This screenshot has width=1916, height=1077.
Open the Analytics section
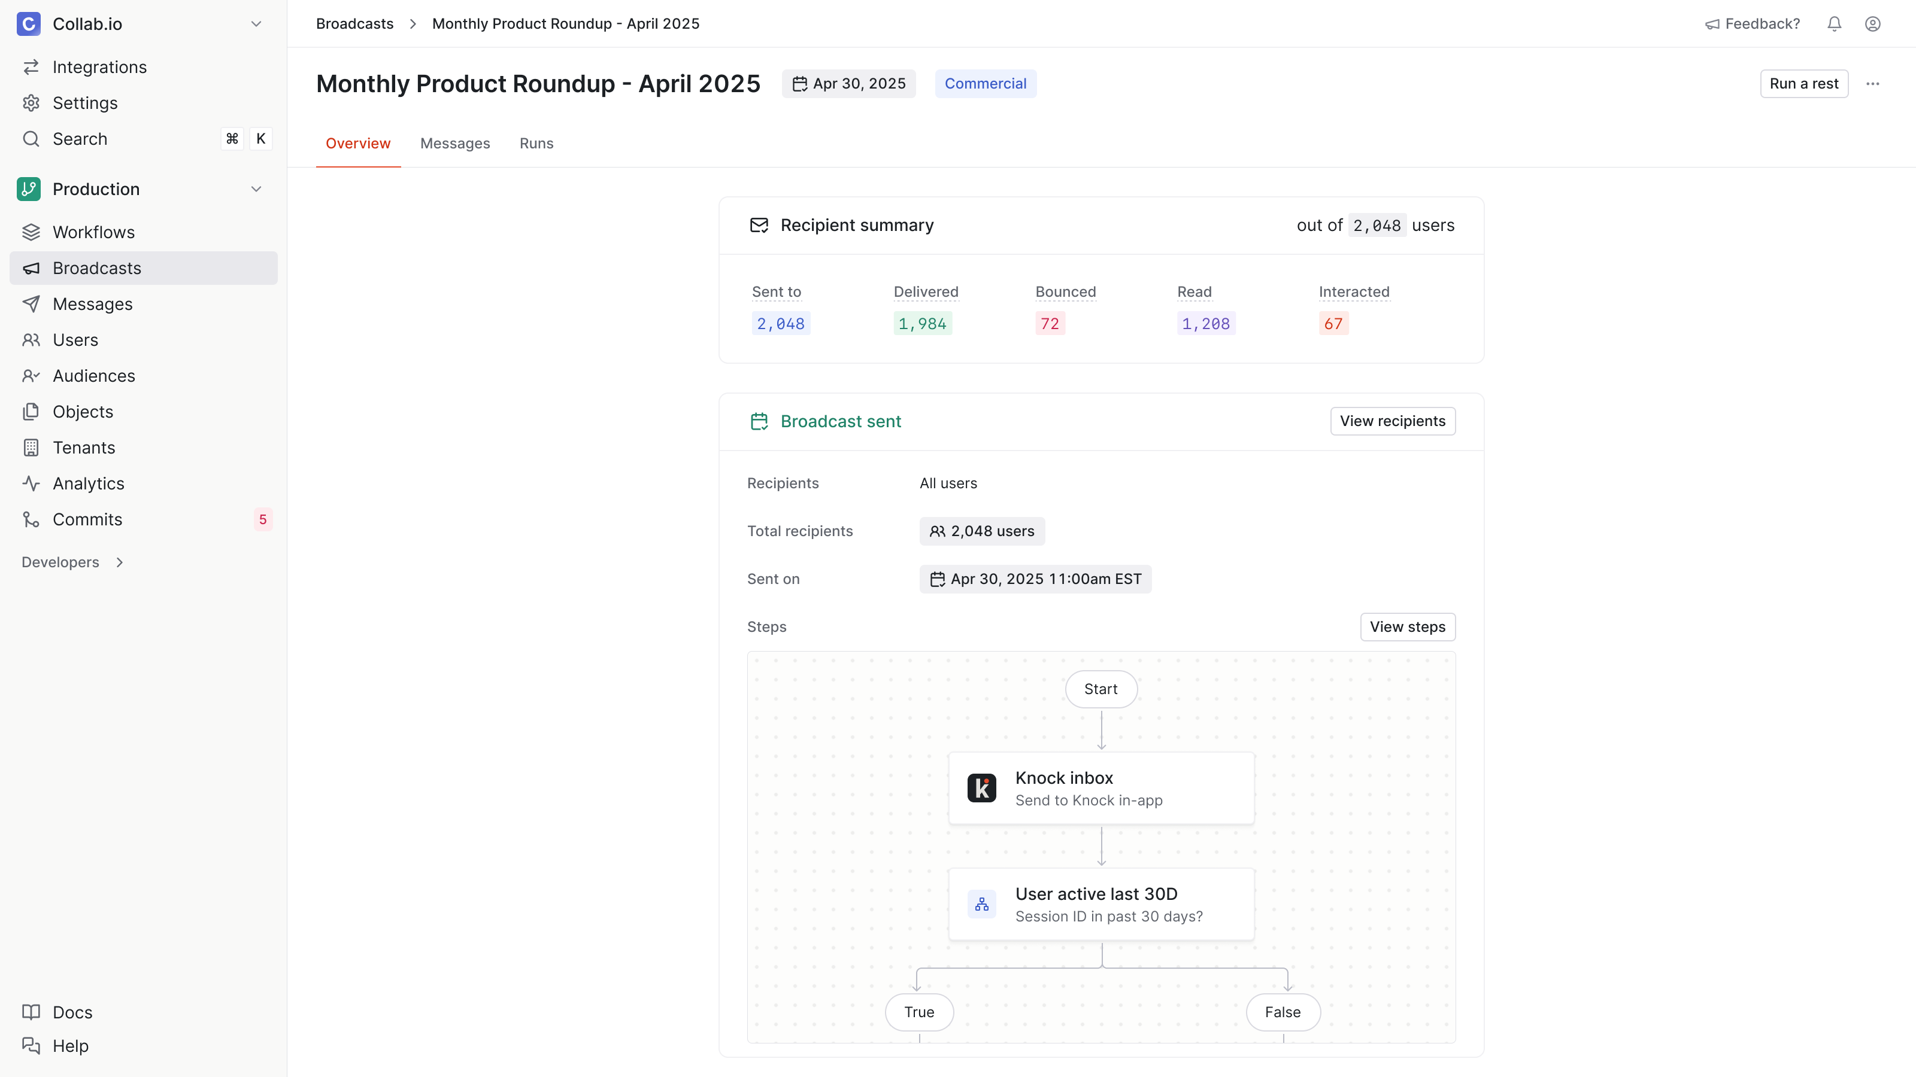(88, 483)
